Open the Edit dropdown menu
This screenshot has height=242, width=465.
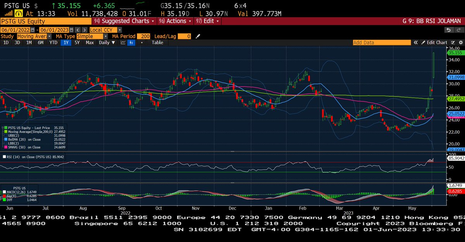point(207,21)
